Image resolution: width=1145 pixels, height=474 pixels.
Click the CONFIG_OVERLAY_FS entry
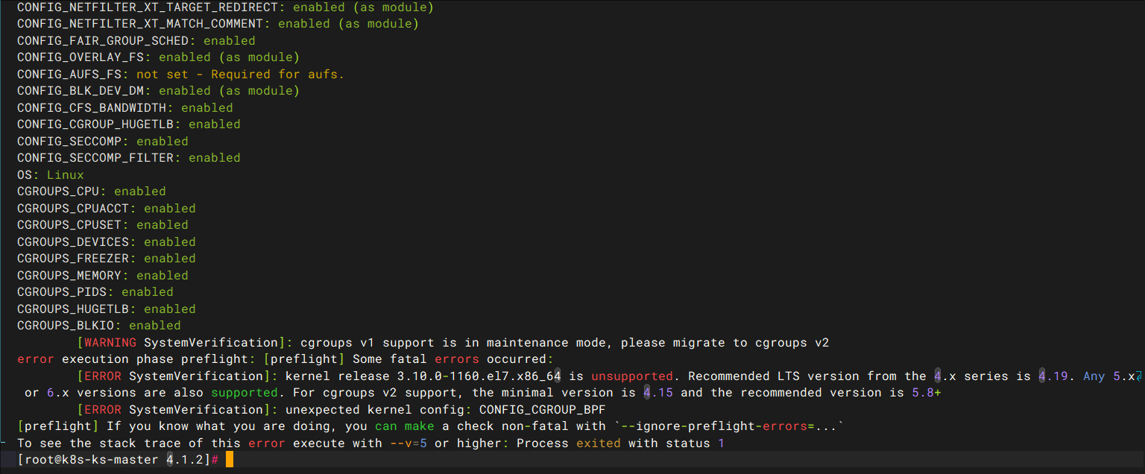pos(158,57)
